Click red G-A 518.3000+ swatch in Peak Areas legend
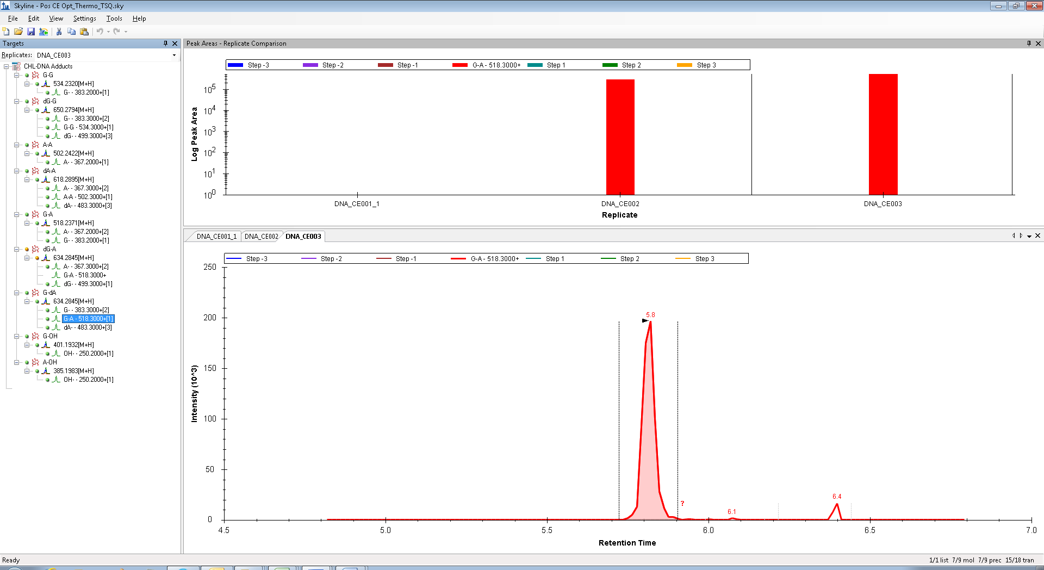Viewport: 1044px width, 570px height. pos(460,65)
